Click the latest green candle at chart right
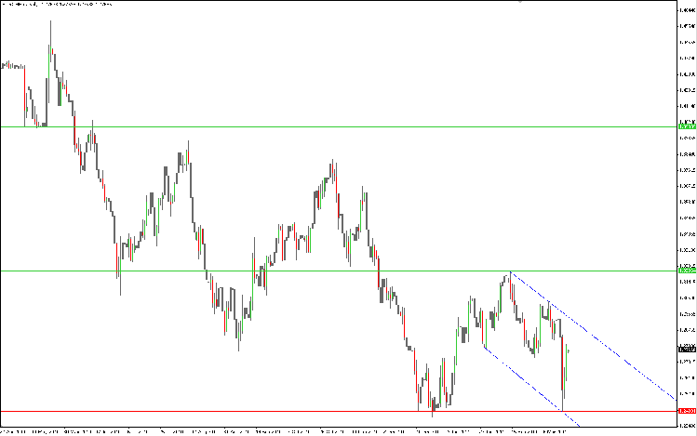This screenshot has height=436, width=697. click(x=567, y=362)
